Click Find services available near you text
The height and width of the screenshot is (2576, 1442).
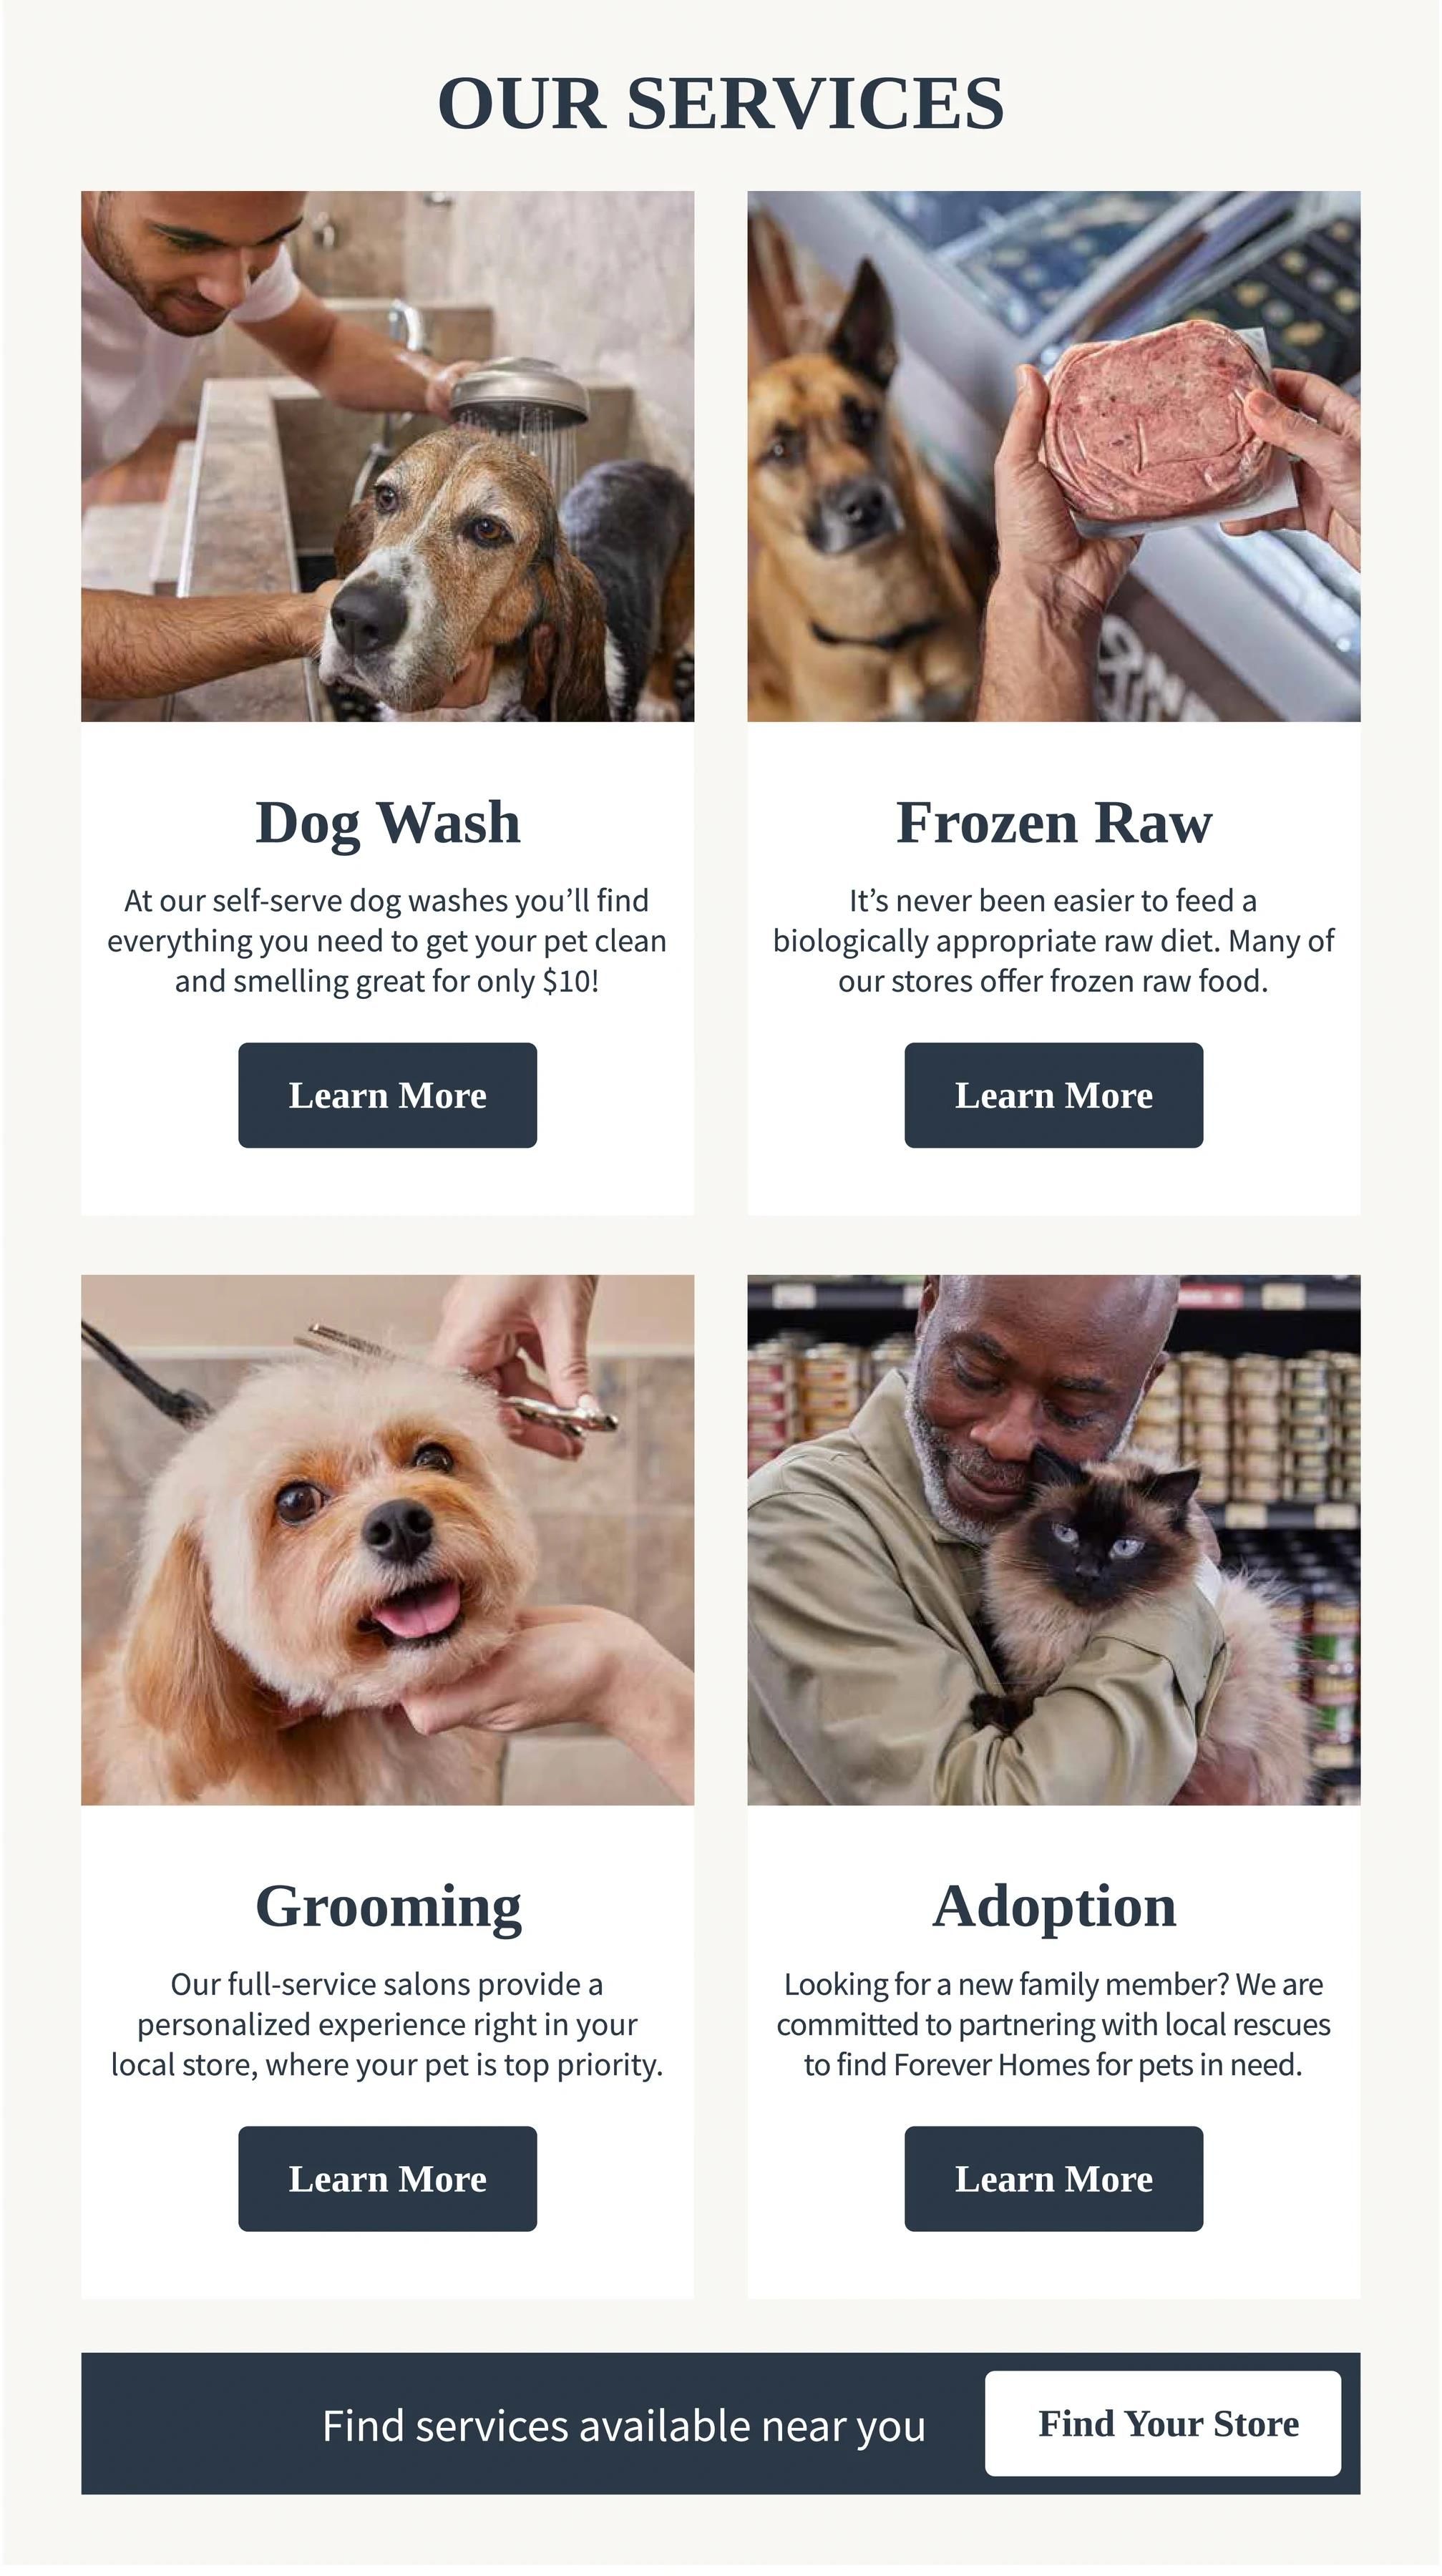click(624, 2426)
